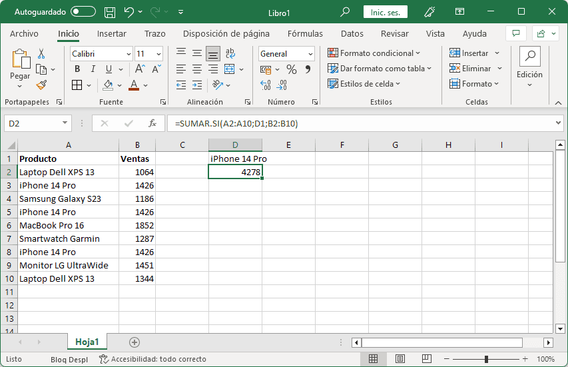Align cell text right
Screen dimensions: 568x367
(213, 69)
